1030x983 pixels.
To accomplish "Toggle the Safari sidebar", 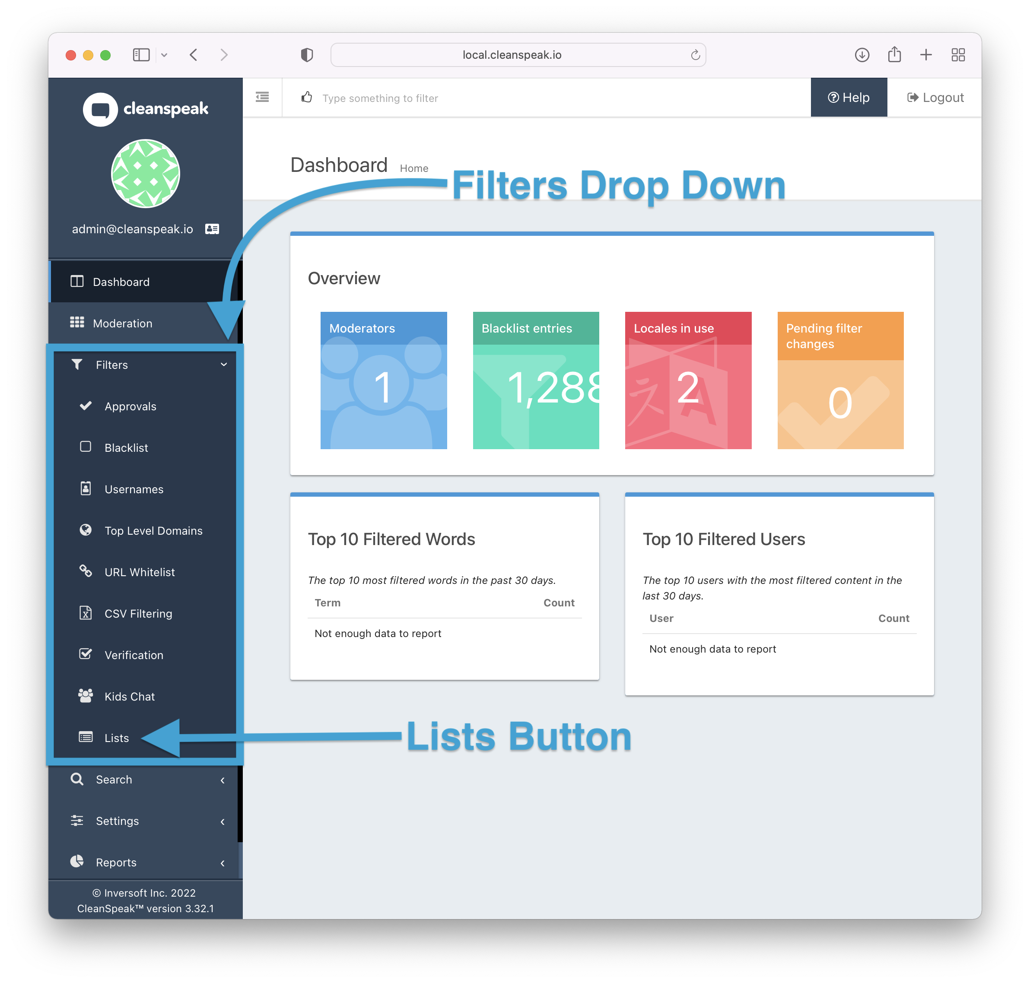I will click(141, 55).
